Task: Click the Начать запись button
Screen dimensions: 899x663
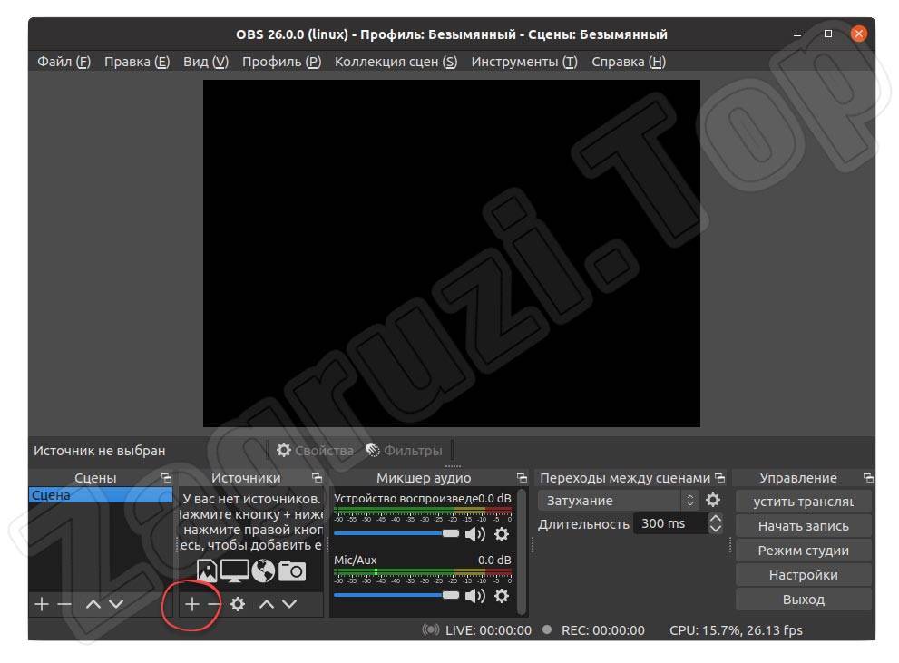Action: tap(803, 526)
